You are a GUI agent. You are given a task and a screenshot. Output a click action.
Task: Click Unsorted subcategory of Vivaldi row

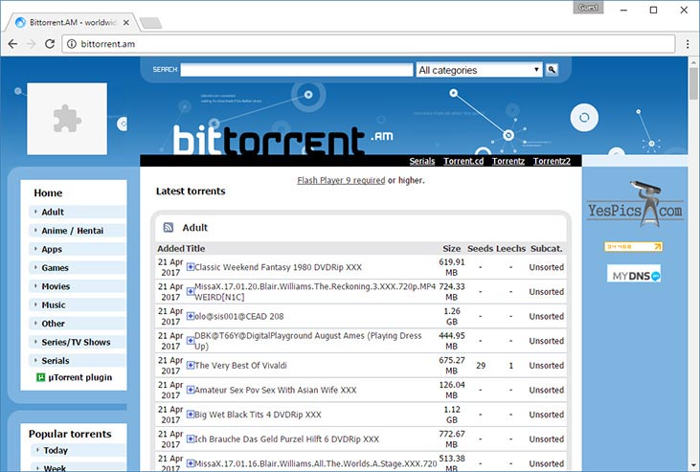click(547, 366)
